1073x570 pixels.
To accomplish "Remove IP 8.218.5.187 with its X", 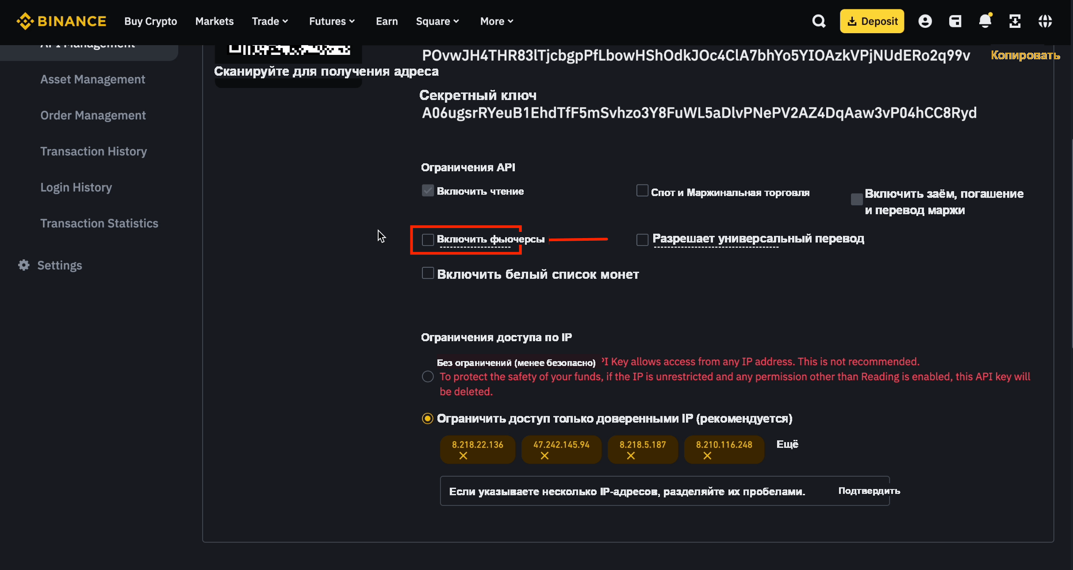I will [631, 456].
